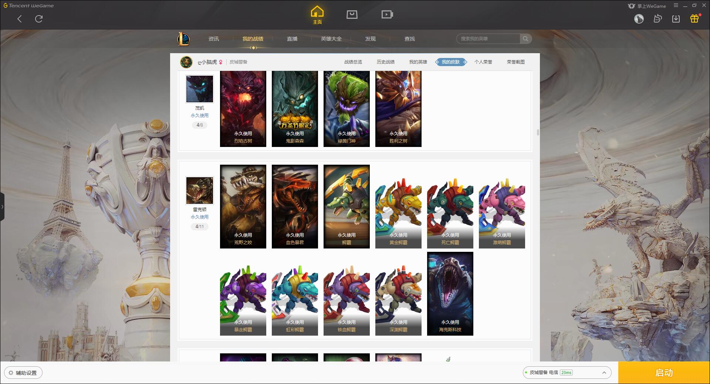Image resolution: width=710 pixels, height=384 pixels.
Task: Click the 4/8 skin count badge
Action: click(x=200, y=125)
